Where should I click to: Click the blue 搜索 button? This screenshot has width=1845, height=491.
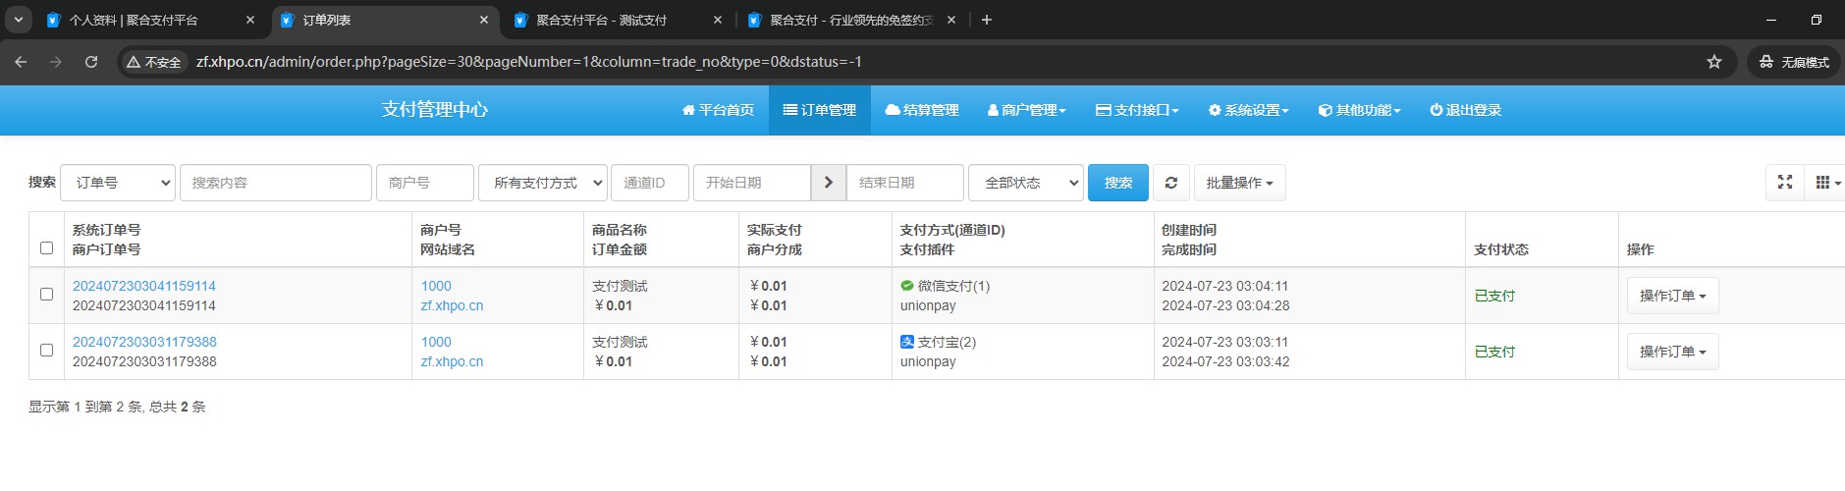coord(1117,183)
